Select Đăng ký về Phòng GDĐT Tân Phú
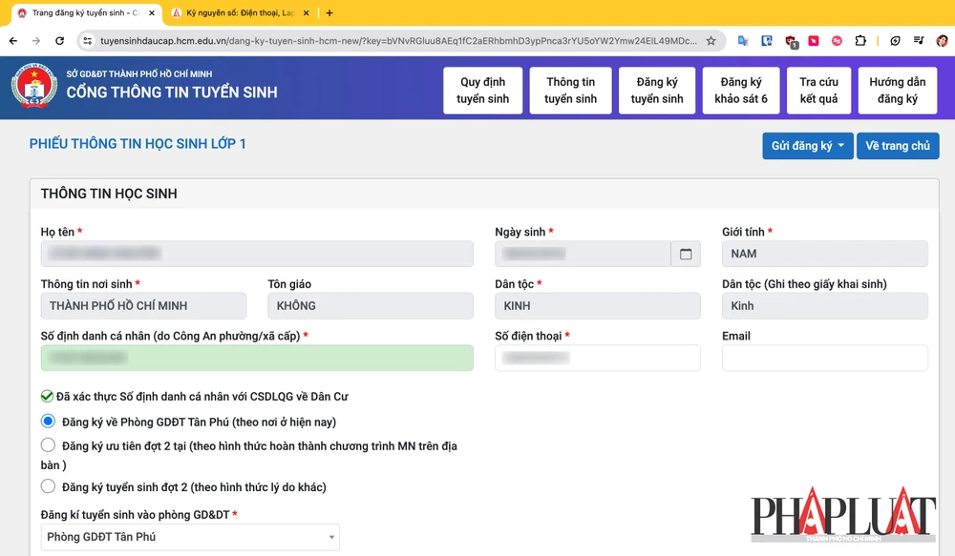This screenshot has width=955, height=556. click(48, 422)
